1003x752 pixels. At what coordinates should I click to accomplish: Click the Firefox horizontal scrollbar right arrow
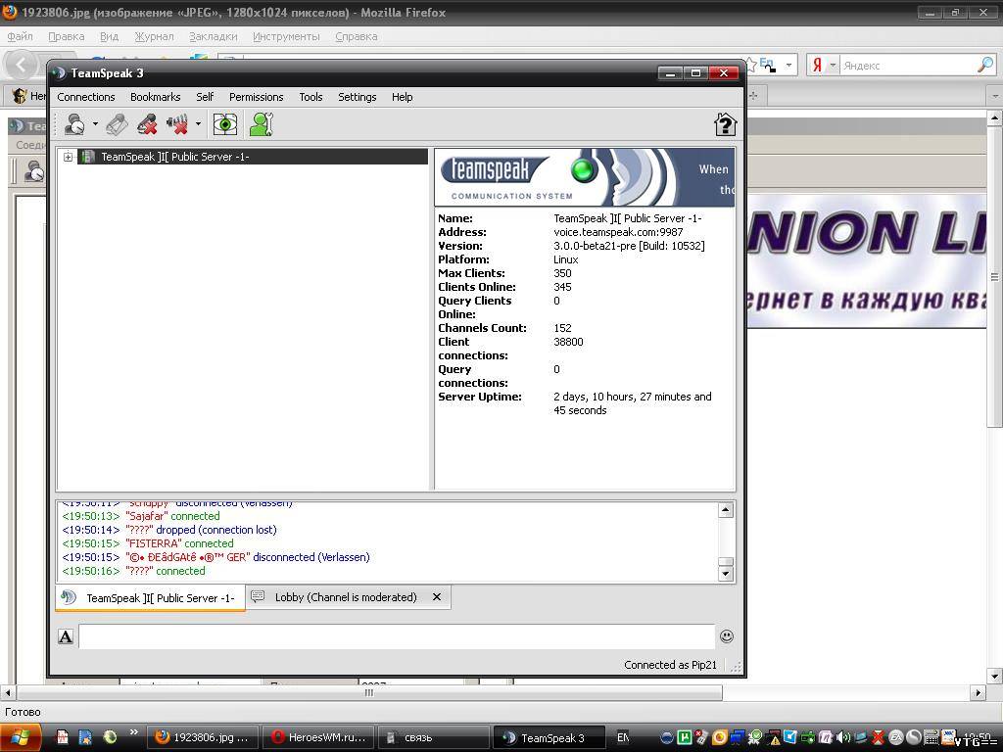tap(978, 692)
